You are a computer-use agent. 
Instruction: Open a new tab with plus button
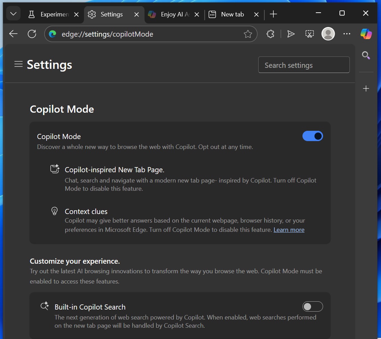(x=273, y=14)
